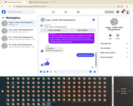Image resolution: width=133 pixels, height=106 pixels.
Task: Click the address bar URL
Action: click(x=31, y=7)
